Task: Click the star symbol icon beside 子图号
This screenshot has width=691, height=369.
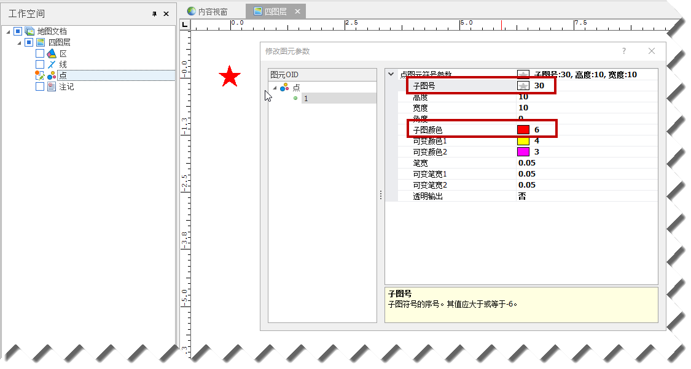Action: coord(523,86)
